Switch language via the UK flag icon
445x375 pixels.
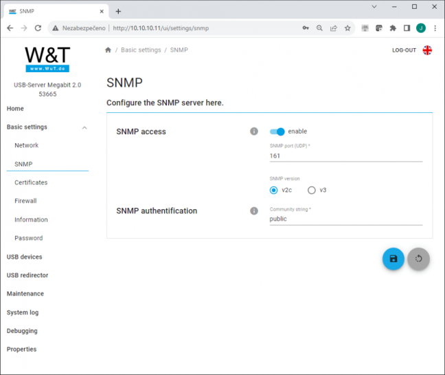[x=427, y=50]
